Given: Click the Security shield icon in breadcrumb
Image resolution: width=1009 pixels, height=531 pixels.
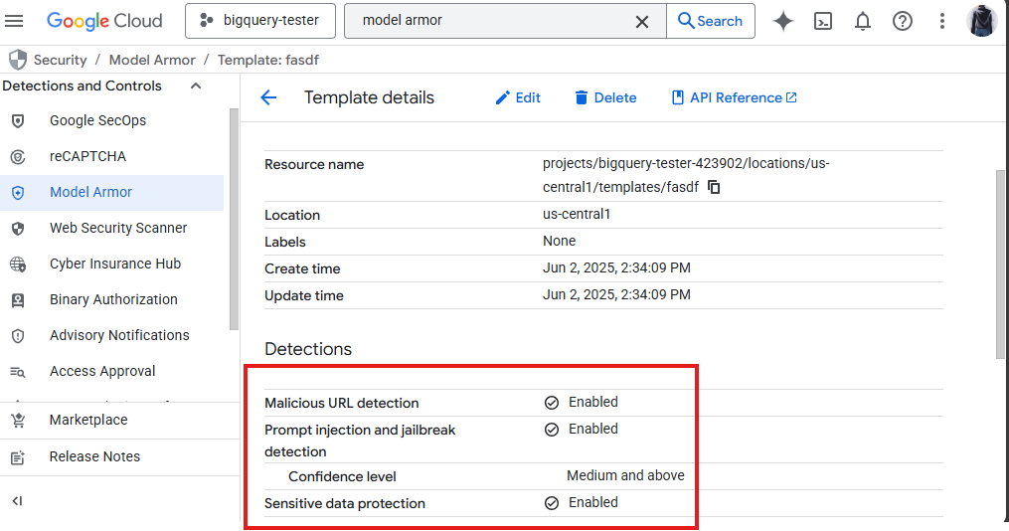Looking at the screenshot, I should [18, 60].
